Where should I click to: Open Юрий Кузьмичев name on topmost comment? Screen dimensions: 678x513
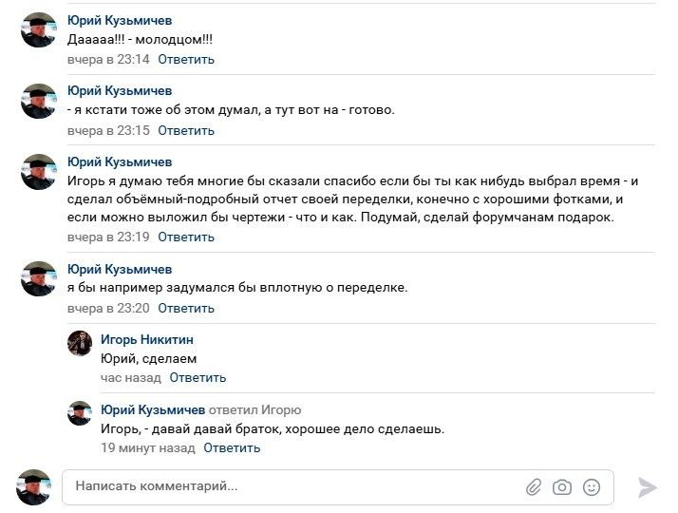(120, 20)
